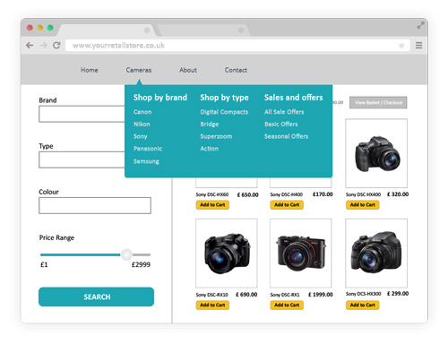Select Action camera type
Viewport: 448px width, 344px height.
pos(209,149)
